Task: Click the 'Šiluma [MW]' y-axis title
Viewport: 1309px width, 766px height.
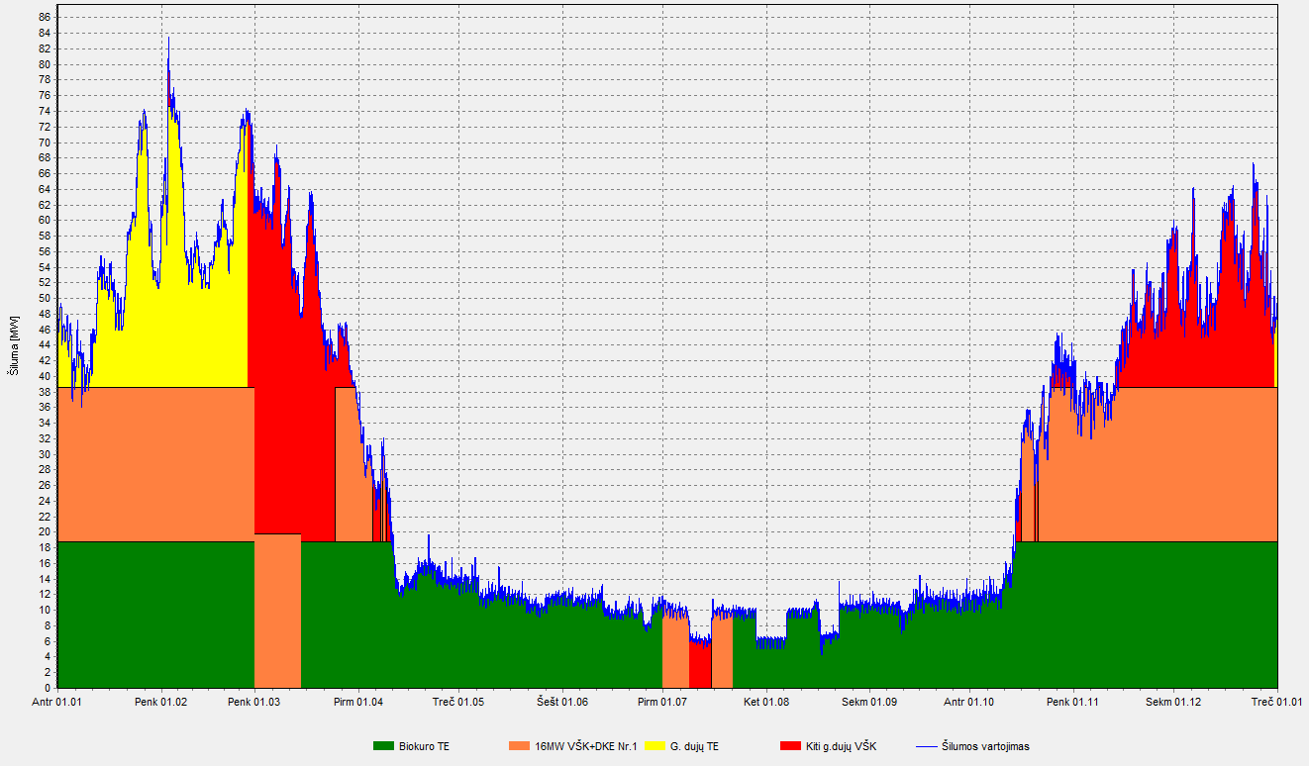Action: tap(13, 345)
